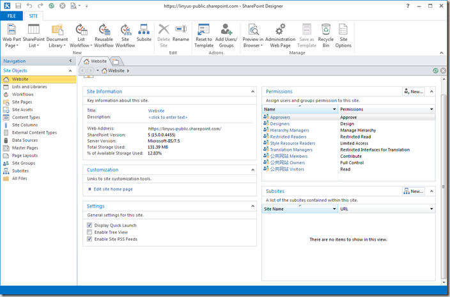Collapse the Settings panel
450x297 pixels.
pyautogui.click(x=252, y=206)
